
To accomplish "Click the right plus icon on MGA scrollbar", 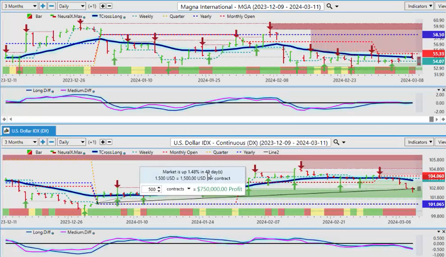I will [x=443, y=119].
